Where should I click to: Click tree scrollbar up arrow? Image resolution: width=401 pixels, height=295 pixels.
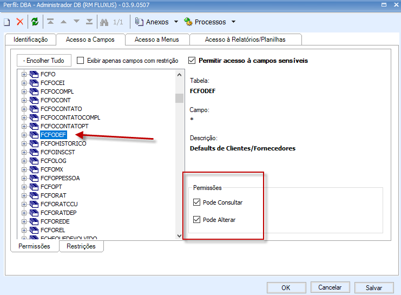[179, 75]
